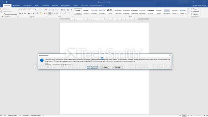The height and width of the screenshot is (117, 208).
Task: Toggle superscript formatting
Action: [x=34, y=13]
